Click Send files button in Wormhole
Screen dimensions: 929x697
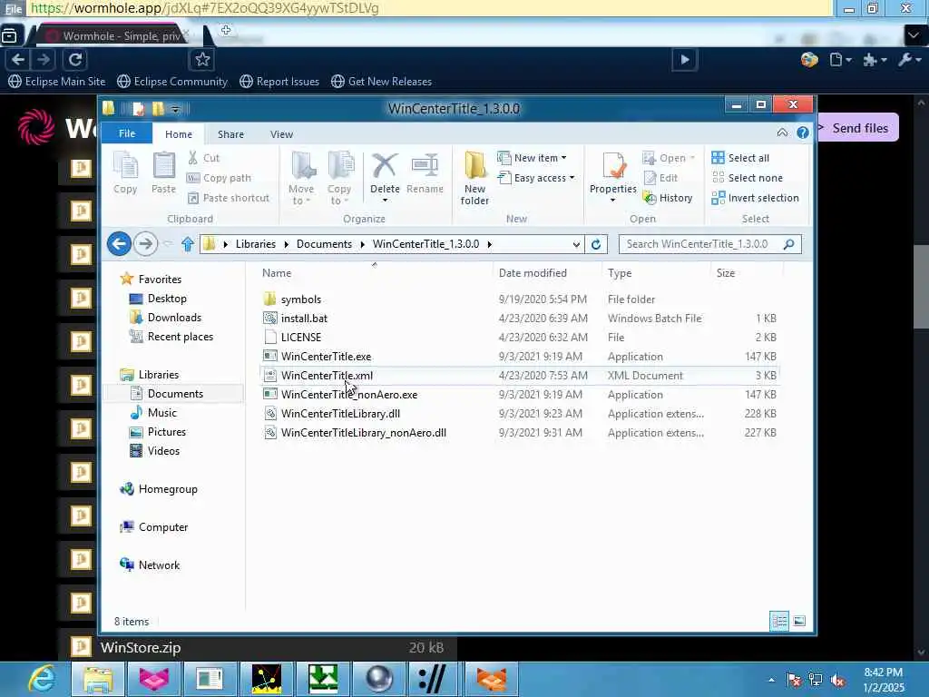tap(857, 127)
